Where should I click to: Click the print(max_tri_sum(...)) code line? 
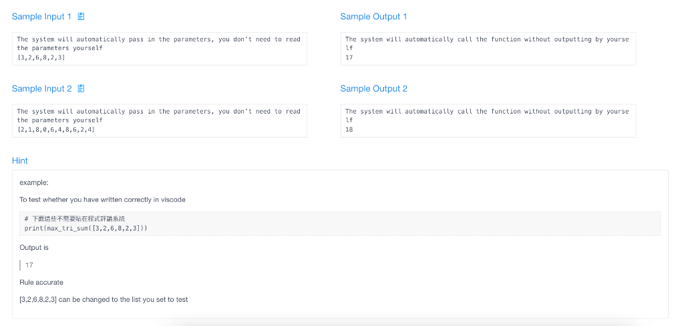pos(86,228)
